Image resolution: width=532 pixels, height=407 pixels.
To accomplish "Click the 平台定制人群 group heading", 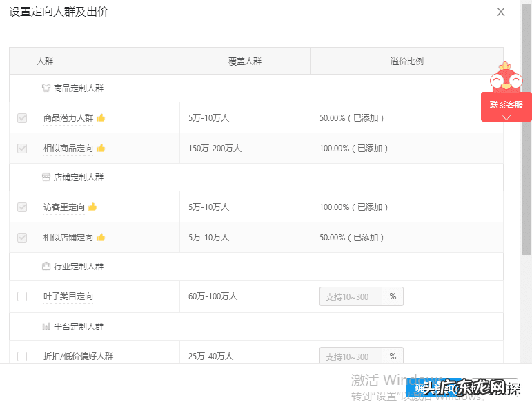I will [79, 326].
